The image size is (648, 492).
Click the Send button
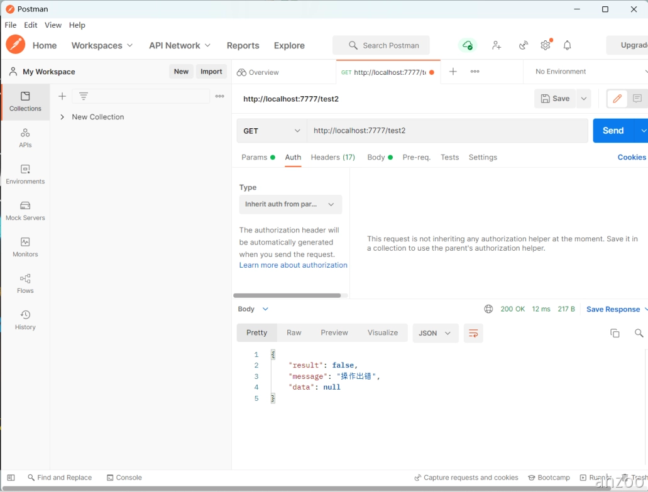click(613, 131)
